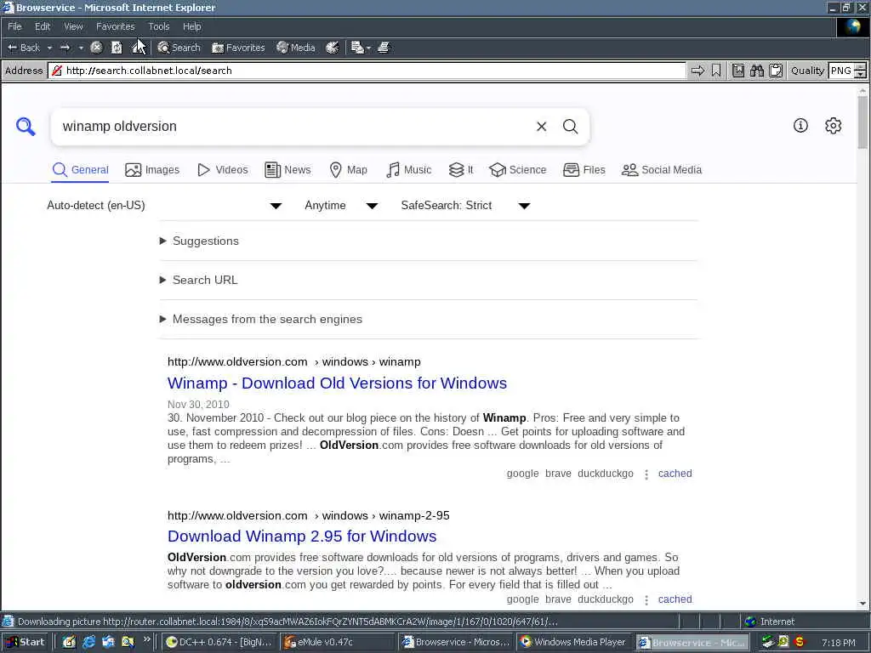Image resolution: width=871 pixels, height=653 pixels.
Task: Click the Internet Explorer quick launch icon
Action: coord(88,643)
